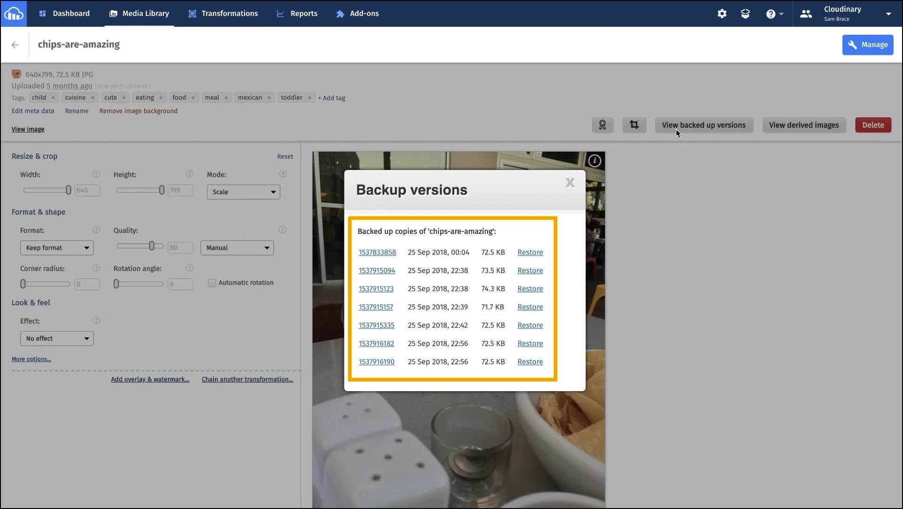Enable Automatic rotation
Image resolution: width=903 pixels, height=509 pixels.
[x=212, y=283]
